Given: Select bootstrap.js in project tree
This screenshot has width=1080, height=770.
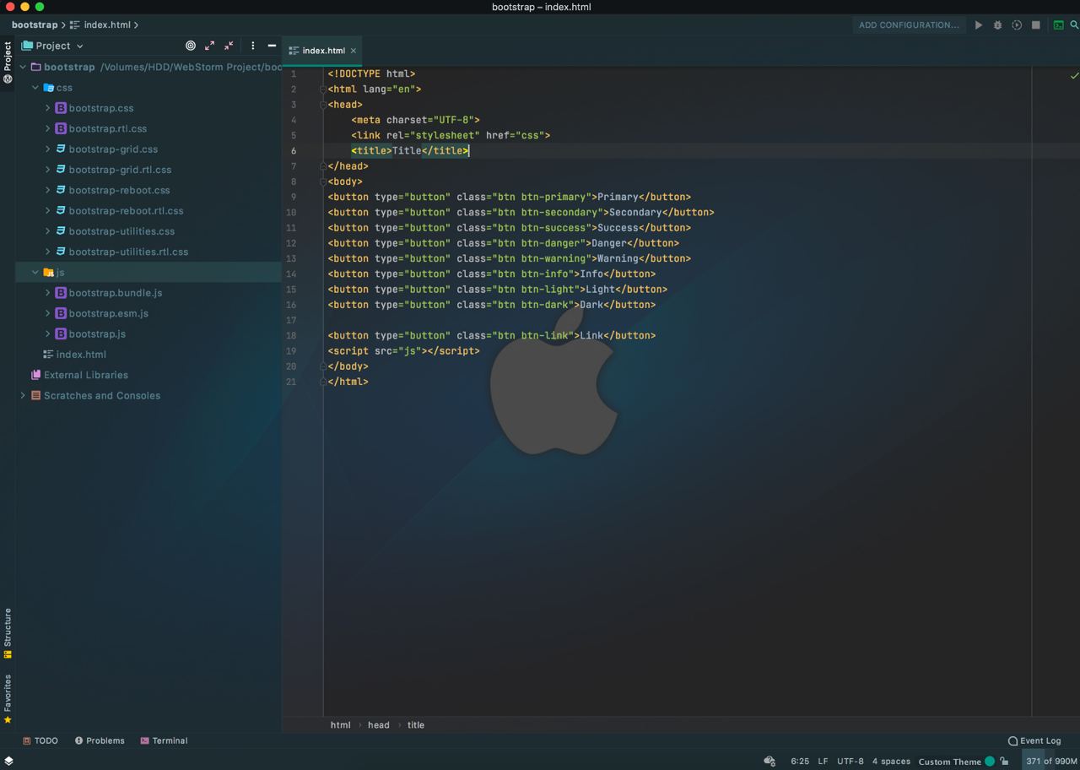Looking at the screenshot, I should tap(97, 333).
